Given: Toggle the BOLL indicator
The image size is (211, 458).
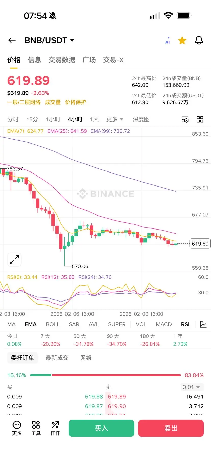Looking at the screenshot, I should [x=53, y=324].
